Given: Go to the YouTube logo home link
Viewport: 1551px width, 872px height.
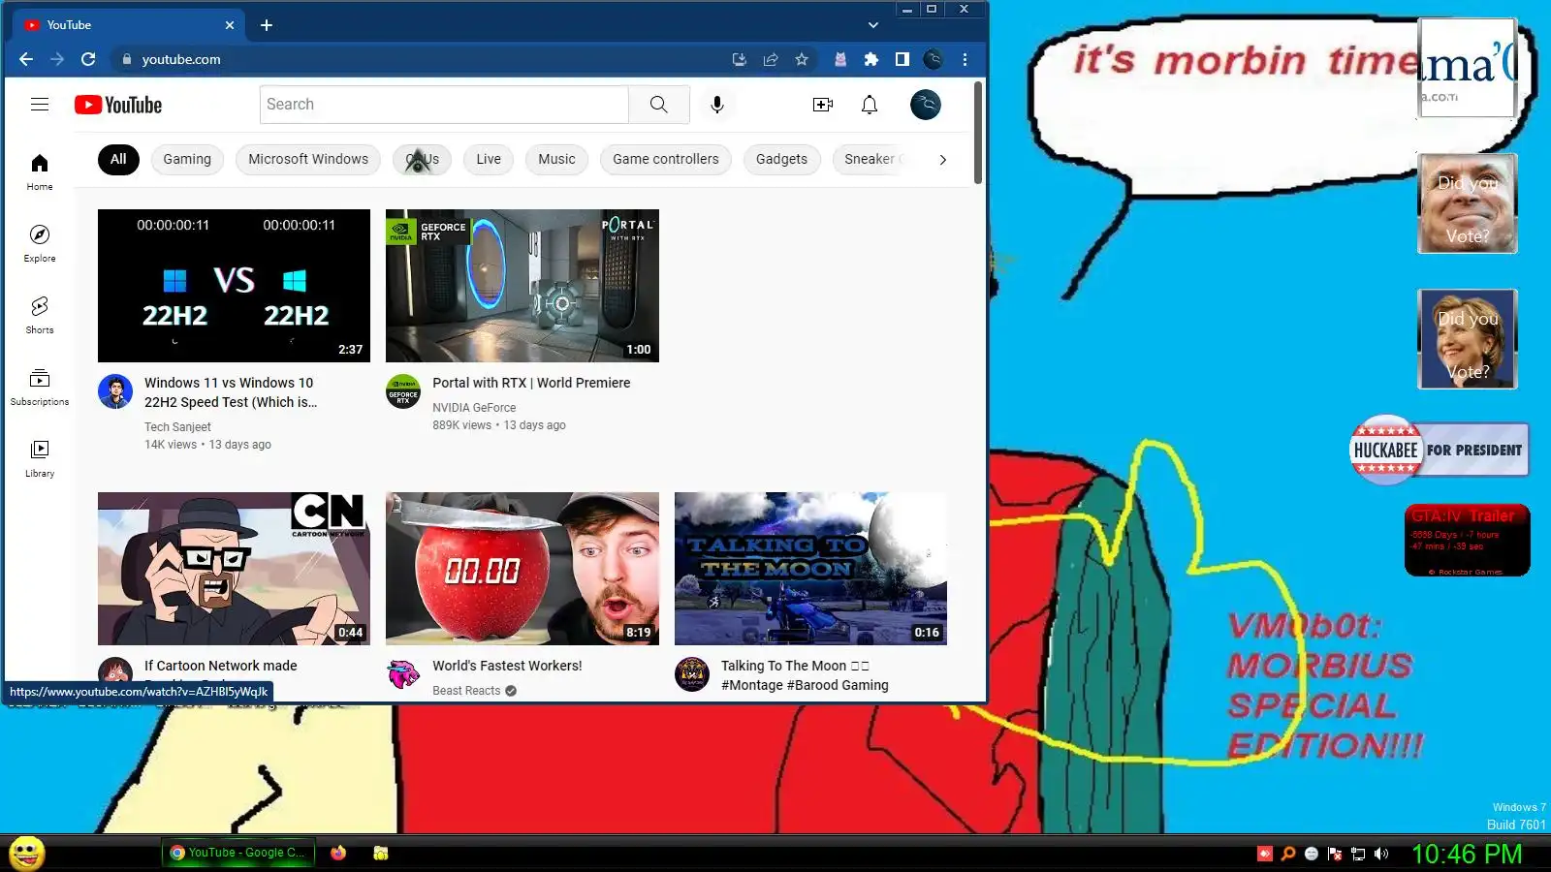Looking at the screenshot, I should 118,105.
